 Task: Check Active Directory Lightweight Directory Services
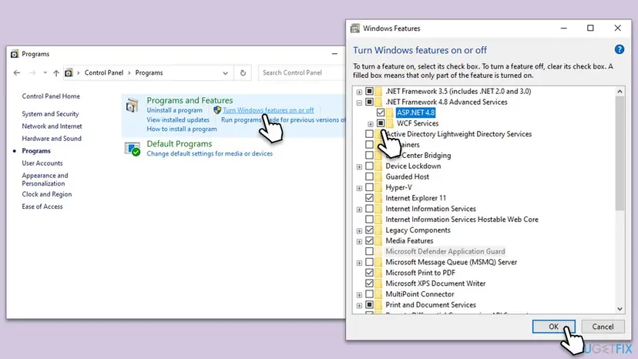pyautogui.click(x=369, y=134)
